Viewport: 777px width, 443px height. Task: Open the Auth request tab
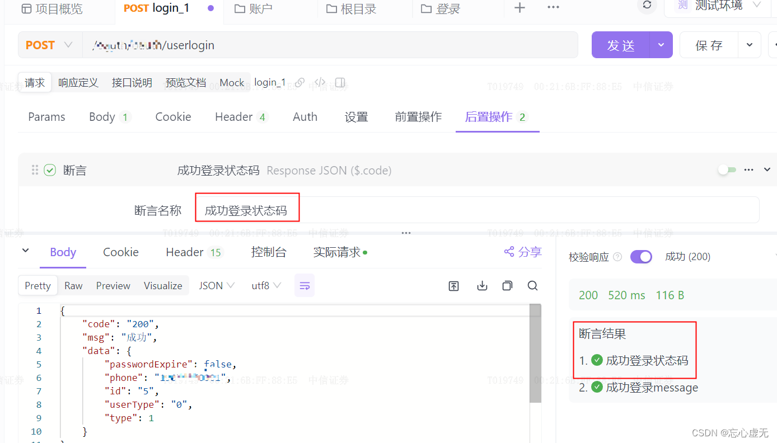click(305, 117)
